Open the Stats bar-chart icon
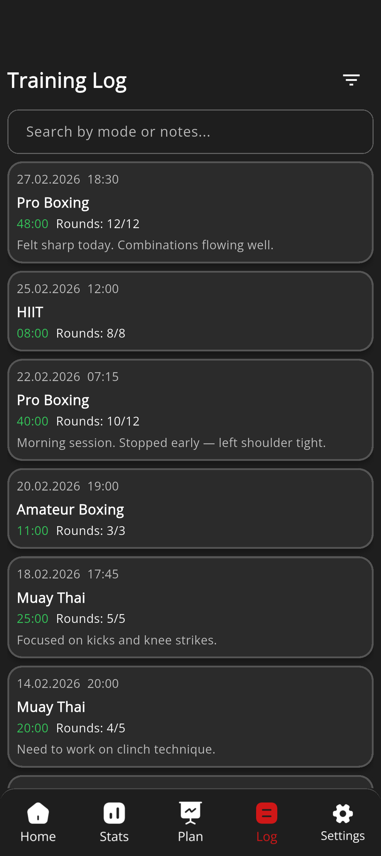381x856 pixels. tap(114, 813)
